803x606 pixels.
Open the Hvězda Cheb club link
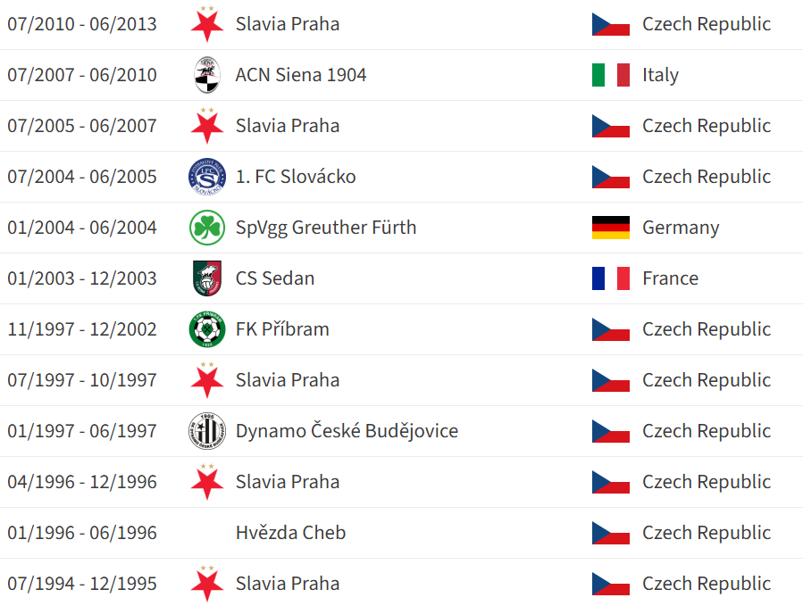click(290, 533)
